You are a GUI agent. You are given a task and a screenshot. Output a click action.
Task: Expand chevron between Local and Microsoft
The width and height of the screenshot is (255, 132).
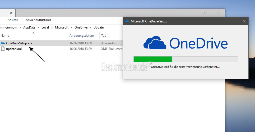[52, 27]
